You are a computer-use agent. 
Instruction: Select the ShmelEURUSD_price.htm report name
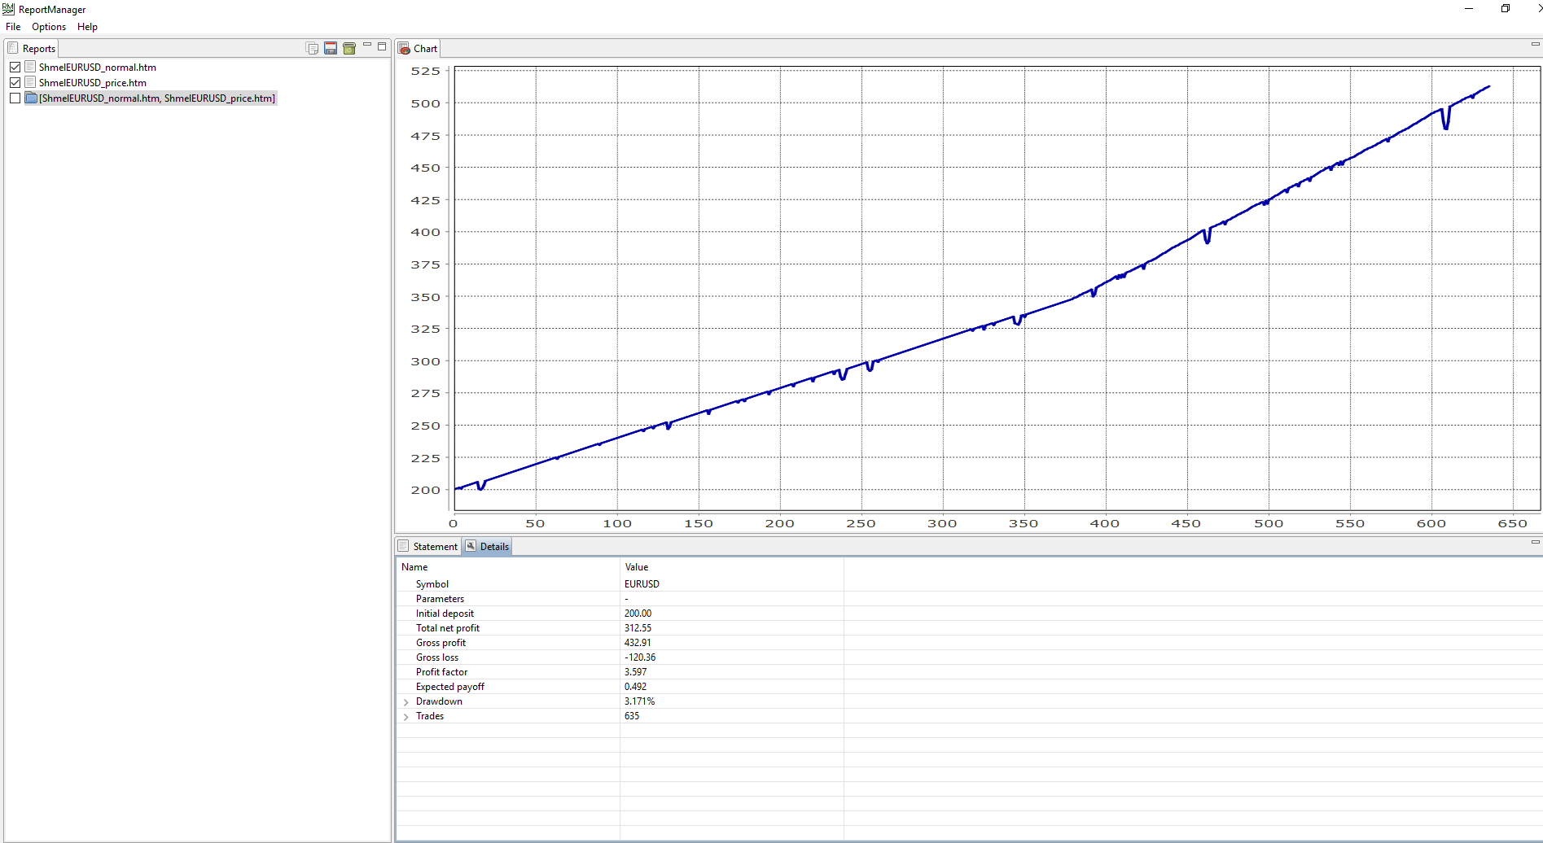point(93,82)
